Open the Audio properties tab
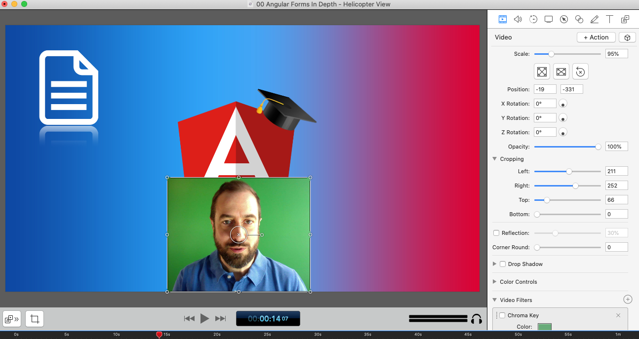 [x=518, y=19]
